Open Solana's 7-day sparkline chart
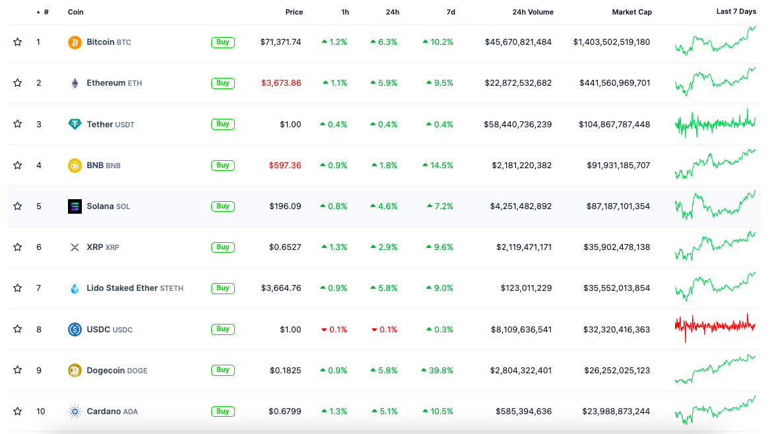Viewport: 774px width, 434px height. pos(715,205)
